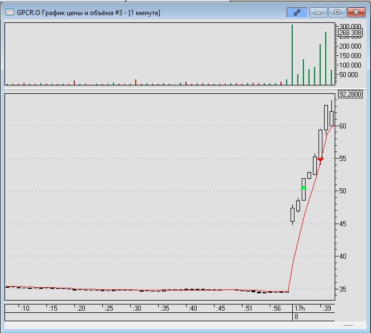Click the 100 000 volume scale label
371x333 pixels.
(349, 55)
